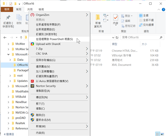Expand the McAfee folder node

[x=8, y=44]
